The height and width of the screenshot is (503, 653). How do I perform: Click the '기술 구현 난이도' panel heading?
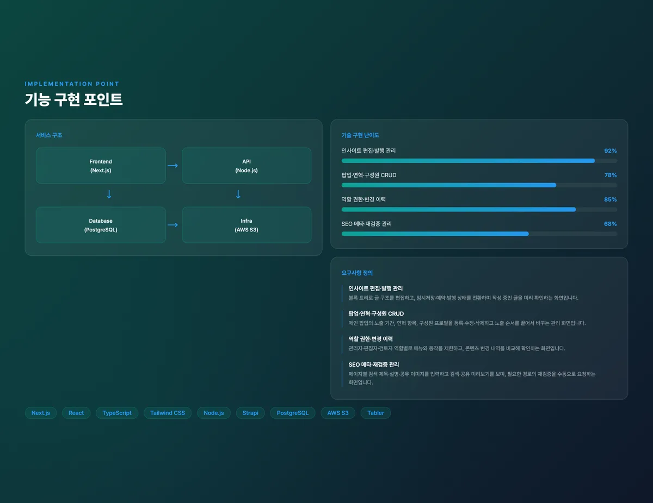pos(360,135)
